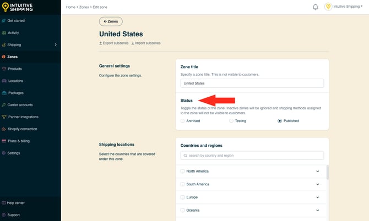Click the Zones globe icon
This screenshot has width=369, height=221.
tap(3, 57)
